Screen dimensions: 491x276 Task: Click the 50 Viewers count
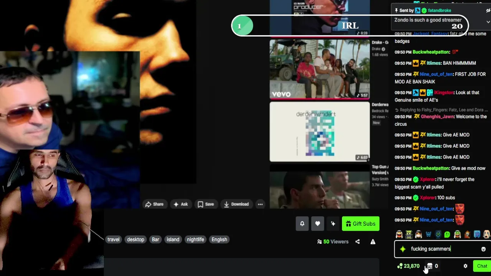333,242
